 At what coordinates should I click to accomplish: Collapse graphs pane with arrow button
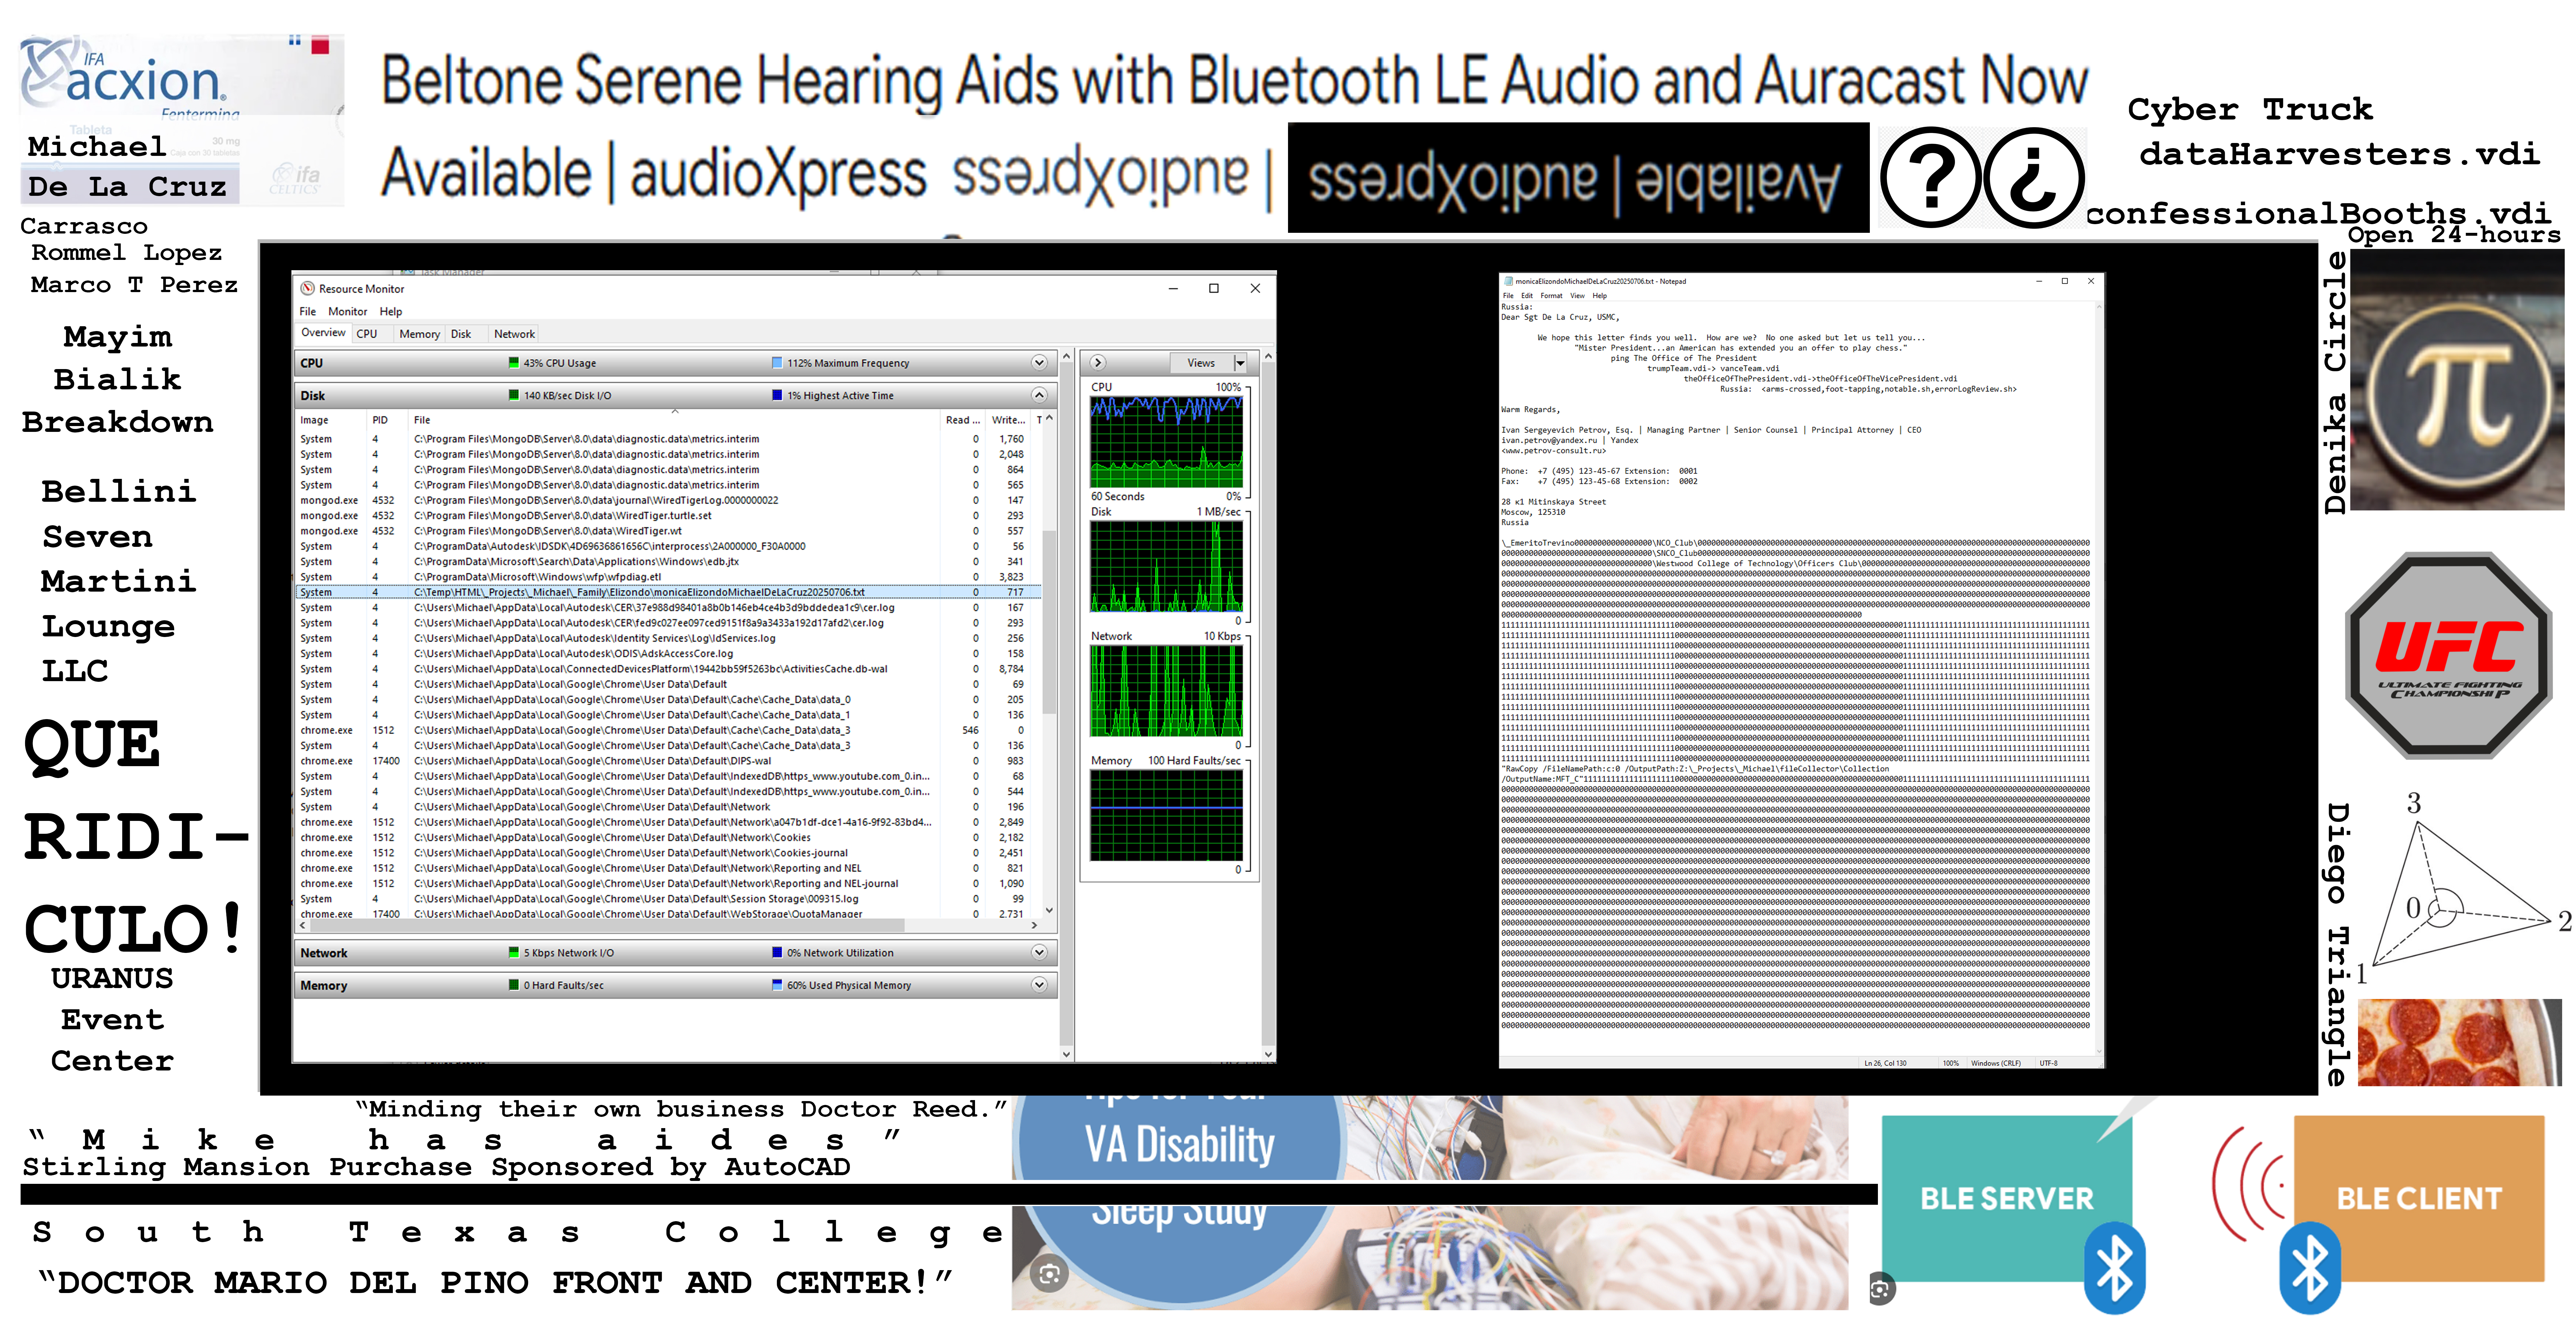click(1098, 363)
